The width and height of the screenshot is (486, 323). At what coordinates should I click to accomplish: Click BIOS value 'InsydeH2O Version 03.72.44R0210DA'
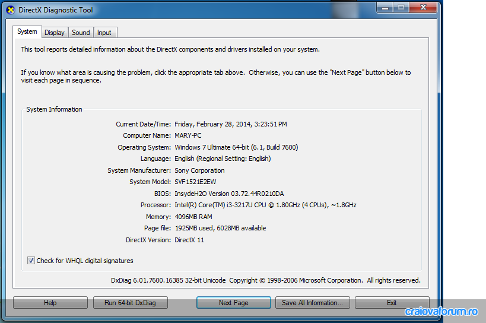(x=229, y=194)
